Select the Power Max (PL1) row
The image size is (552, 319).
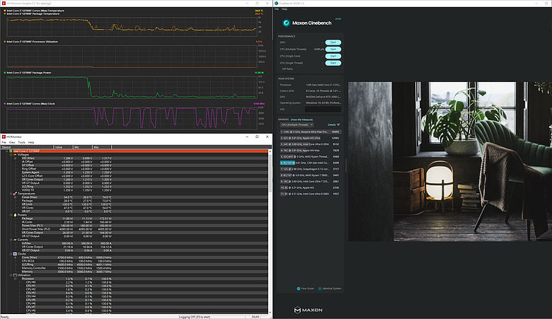point(139,226)
